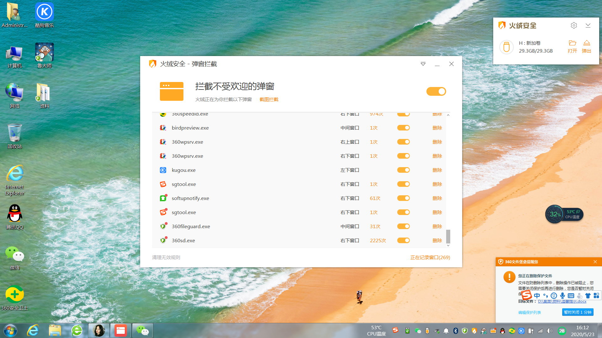Click the rule list scrollbar thumb
Image resolution: width=602 pixels, height=338 pixels.
click(448, 236)
